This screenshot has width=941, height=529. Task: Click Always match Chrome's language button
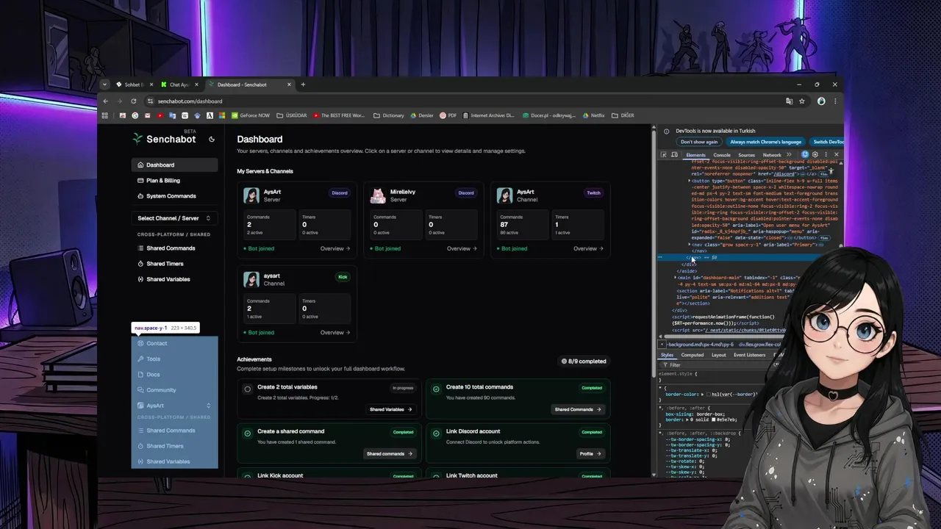tap(765, 142)
